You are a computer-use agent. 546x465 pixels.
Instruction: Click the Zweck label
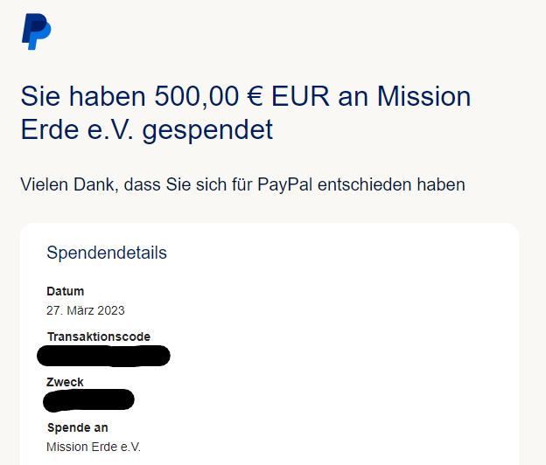pos(65,382)
